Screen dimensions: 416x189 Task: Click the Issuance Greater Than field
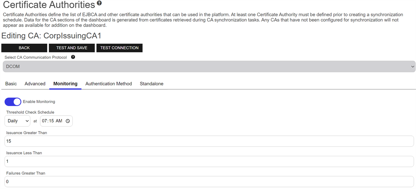209,141
